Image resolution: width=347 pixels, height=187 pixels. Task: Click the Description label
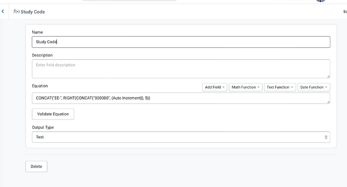(42, 55)
